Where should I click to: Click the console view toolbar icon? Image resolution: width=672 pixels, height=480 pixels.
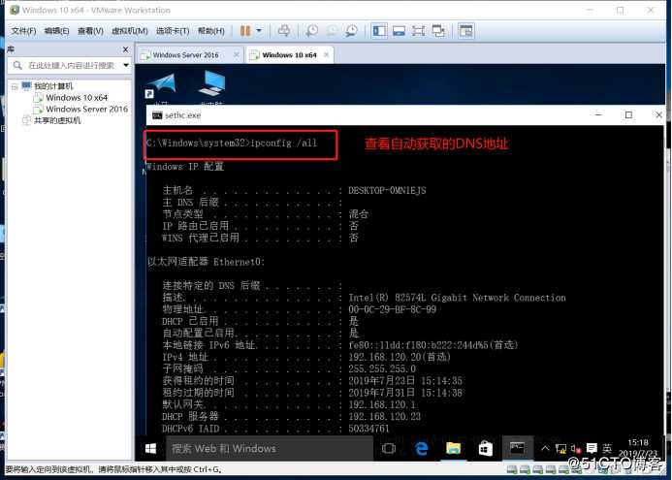(465, 31)
